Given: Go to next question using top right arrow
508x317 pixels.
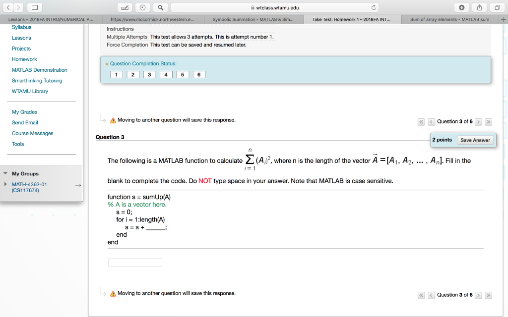Looking at the screenshot, I should coord(479,122).
